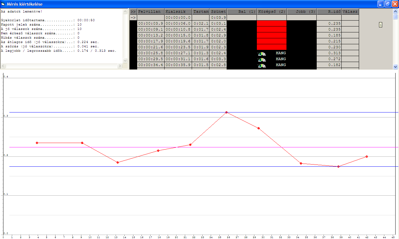
Task: Click the 'R.idő' column header
Action: click(x=329, y=12)
